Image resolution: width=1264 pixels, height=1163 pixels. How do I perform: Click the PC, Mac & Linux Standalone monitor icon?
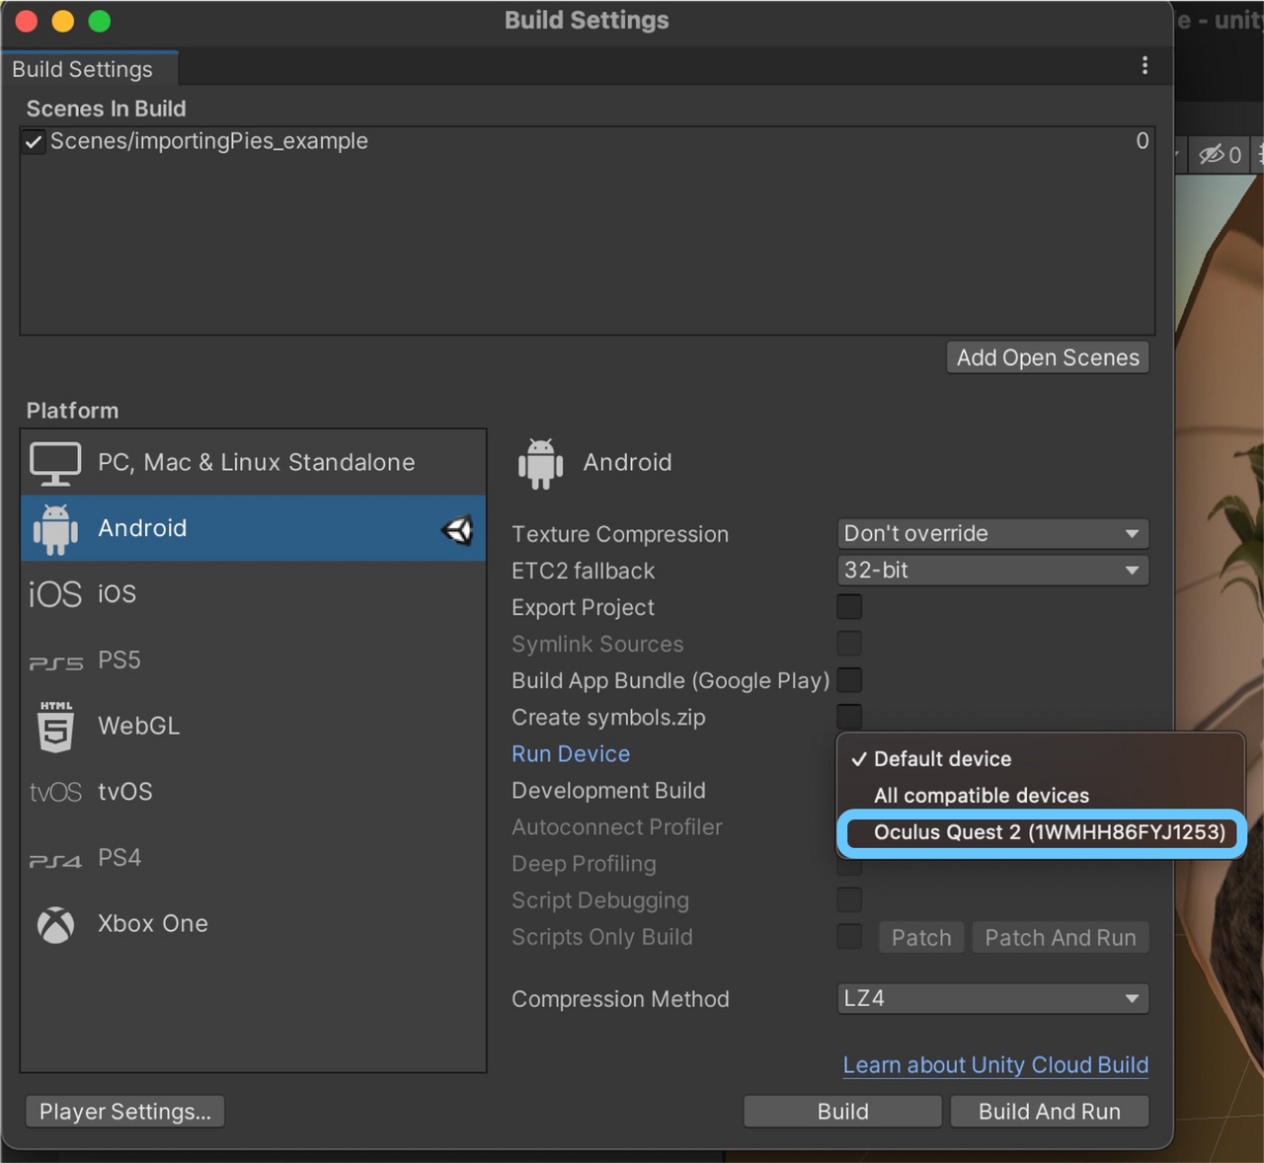coord(55,463)
